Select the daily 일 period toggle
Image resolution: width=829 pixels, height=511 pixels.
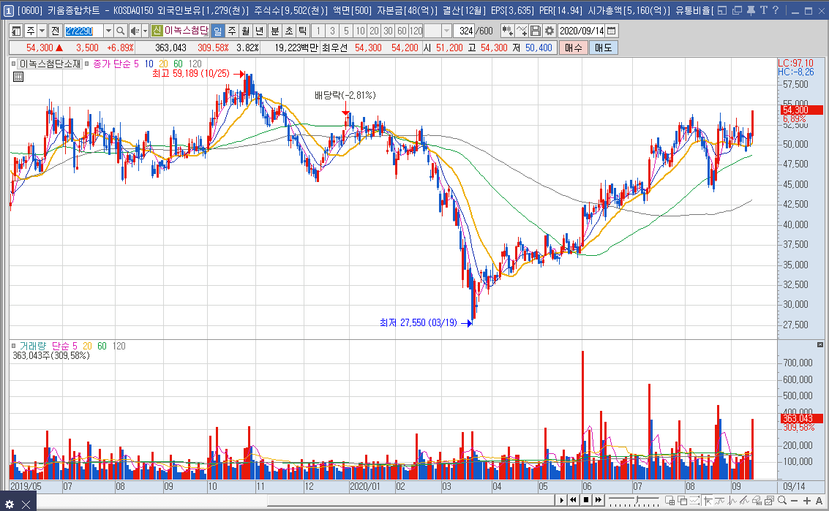[217, 31]
